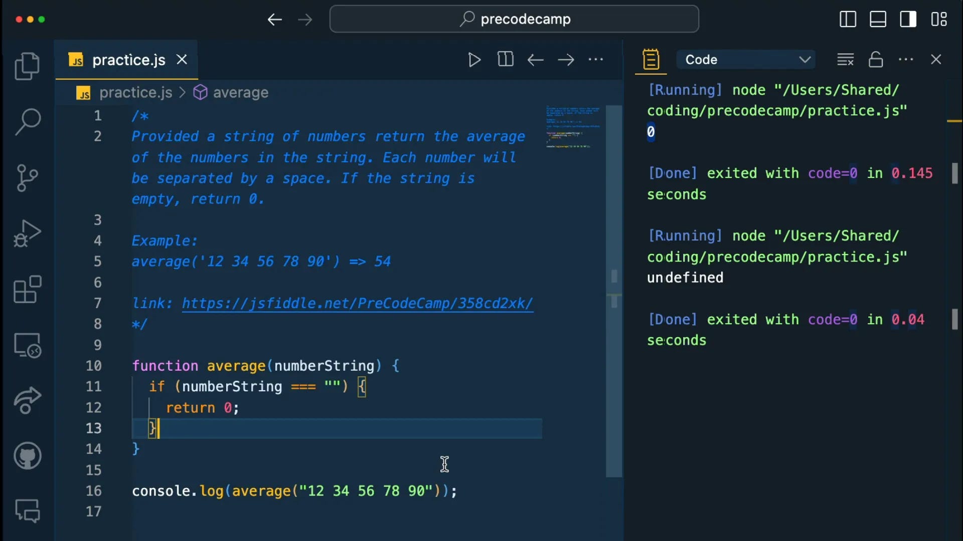The height and width of the screenshot is (541, 963).
Task: Open the Extensions view
Action: point(27,290)
